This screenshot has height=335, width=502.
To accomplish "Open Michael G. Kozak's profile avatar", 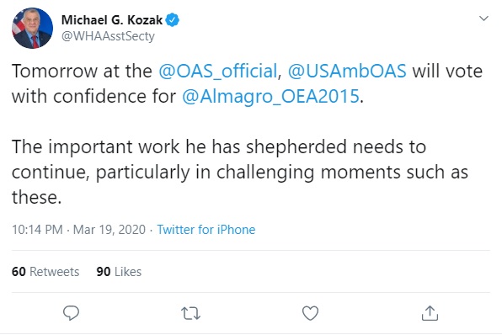I will click(32, 28).
